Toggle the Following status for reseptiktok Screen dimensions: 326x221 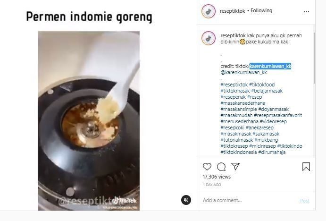tap(261, 10)
